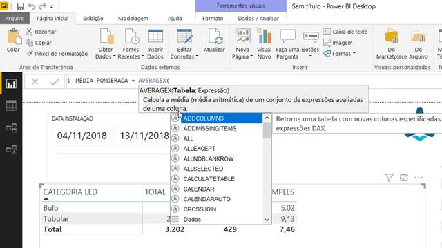Open the Botões dropdown
The height and width of the screenshot is (248, 442).
click(311, 44)
